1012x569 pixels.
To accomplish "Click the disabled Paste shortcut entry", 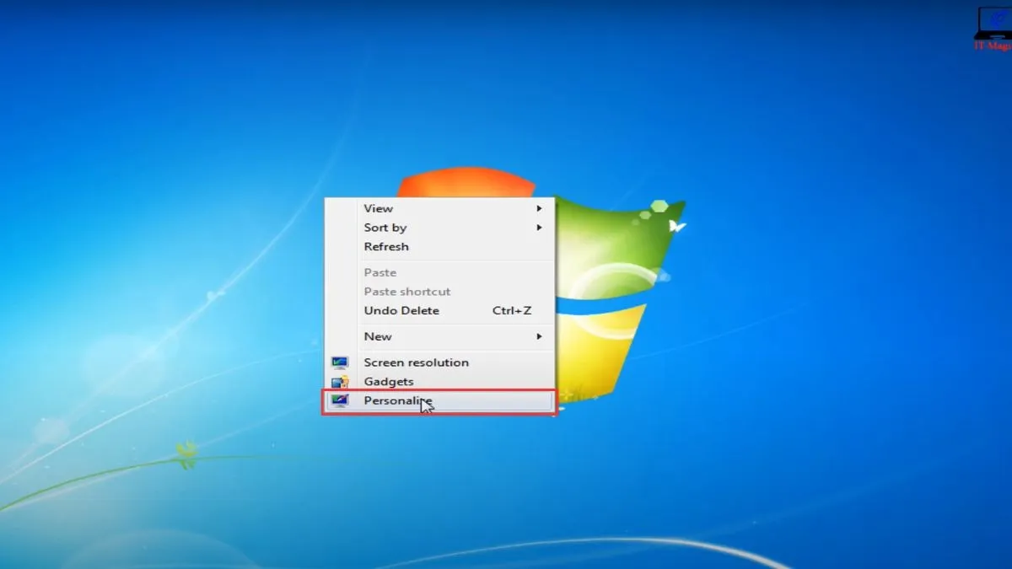I will (x=407, y=292).
